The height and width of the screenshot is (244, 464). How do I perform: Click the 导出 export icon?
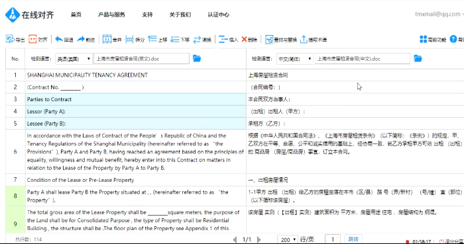[x=15, y=39]
